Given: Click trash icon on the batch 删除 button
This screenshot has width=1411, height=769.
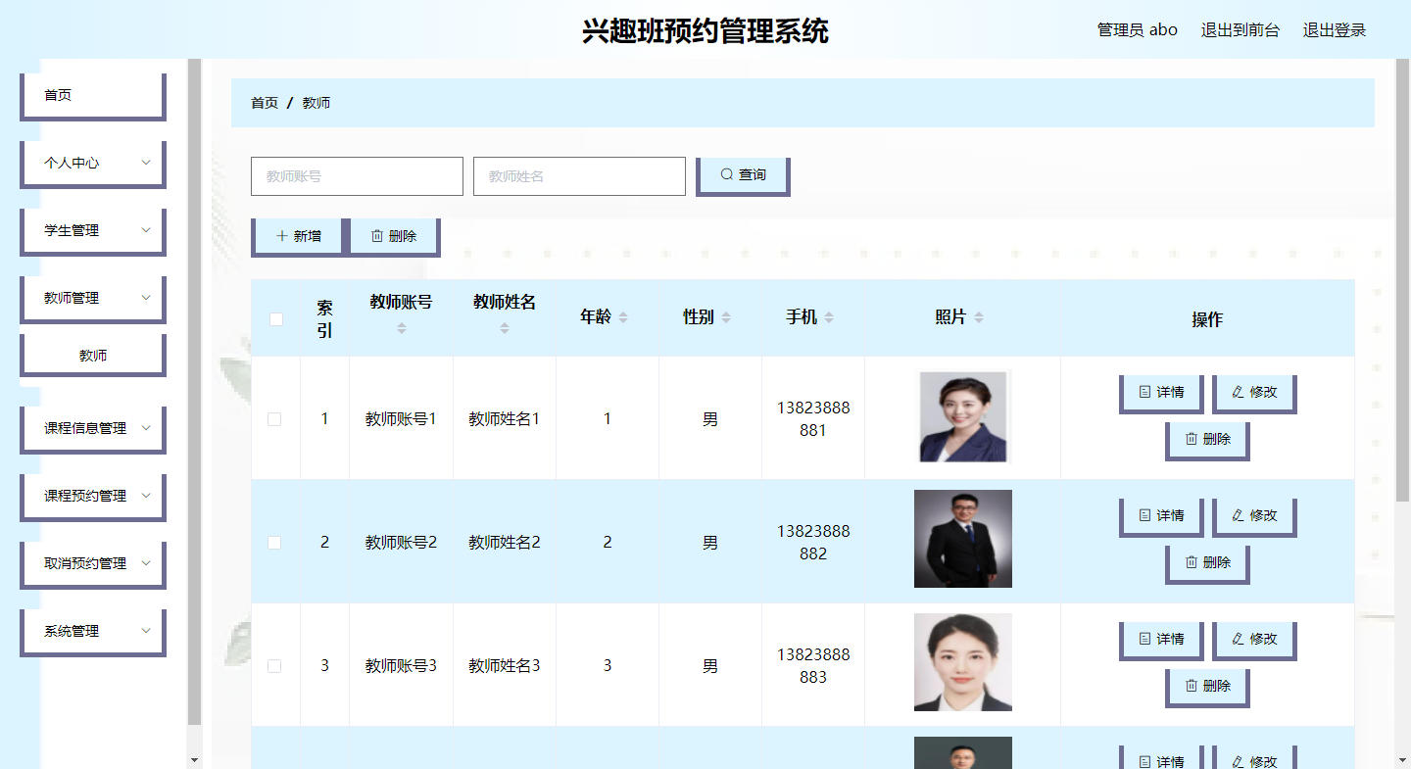Looking at the screenshot, I should pyautogui.click(x=377, y=236).
